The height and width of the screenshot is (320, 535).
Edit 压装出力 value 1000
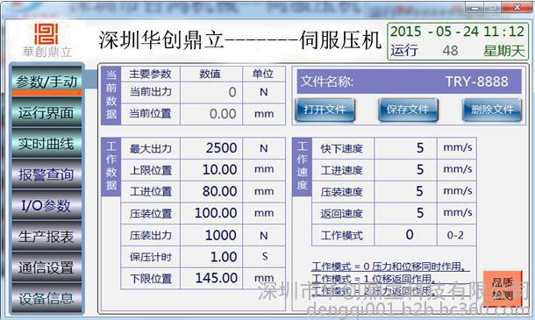click(211, 235)
